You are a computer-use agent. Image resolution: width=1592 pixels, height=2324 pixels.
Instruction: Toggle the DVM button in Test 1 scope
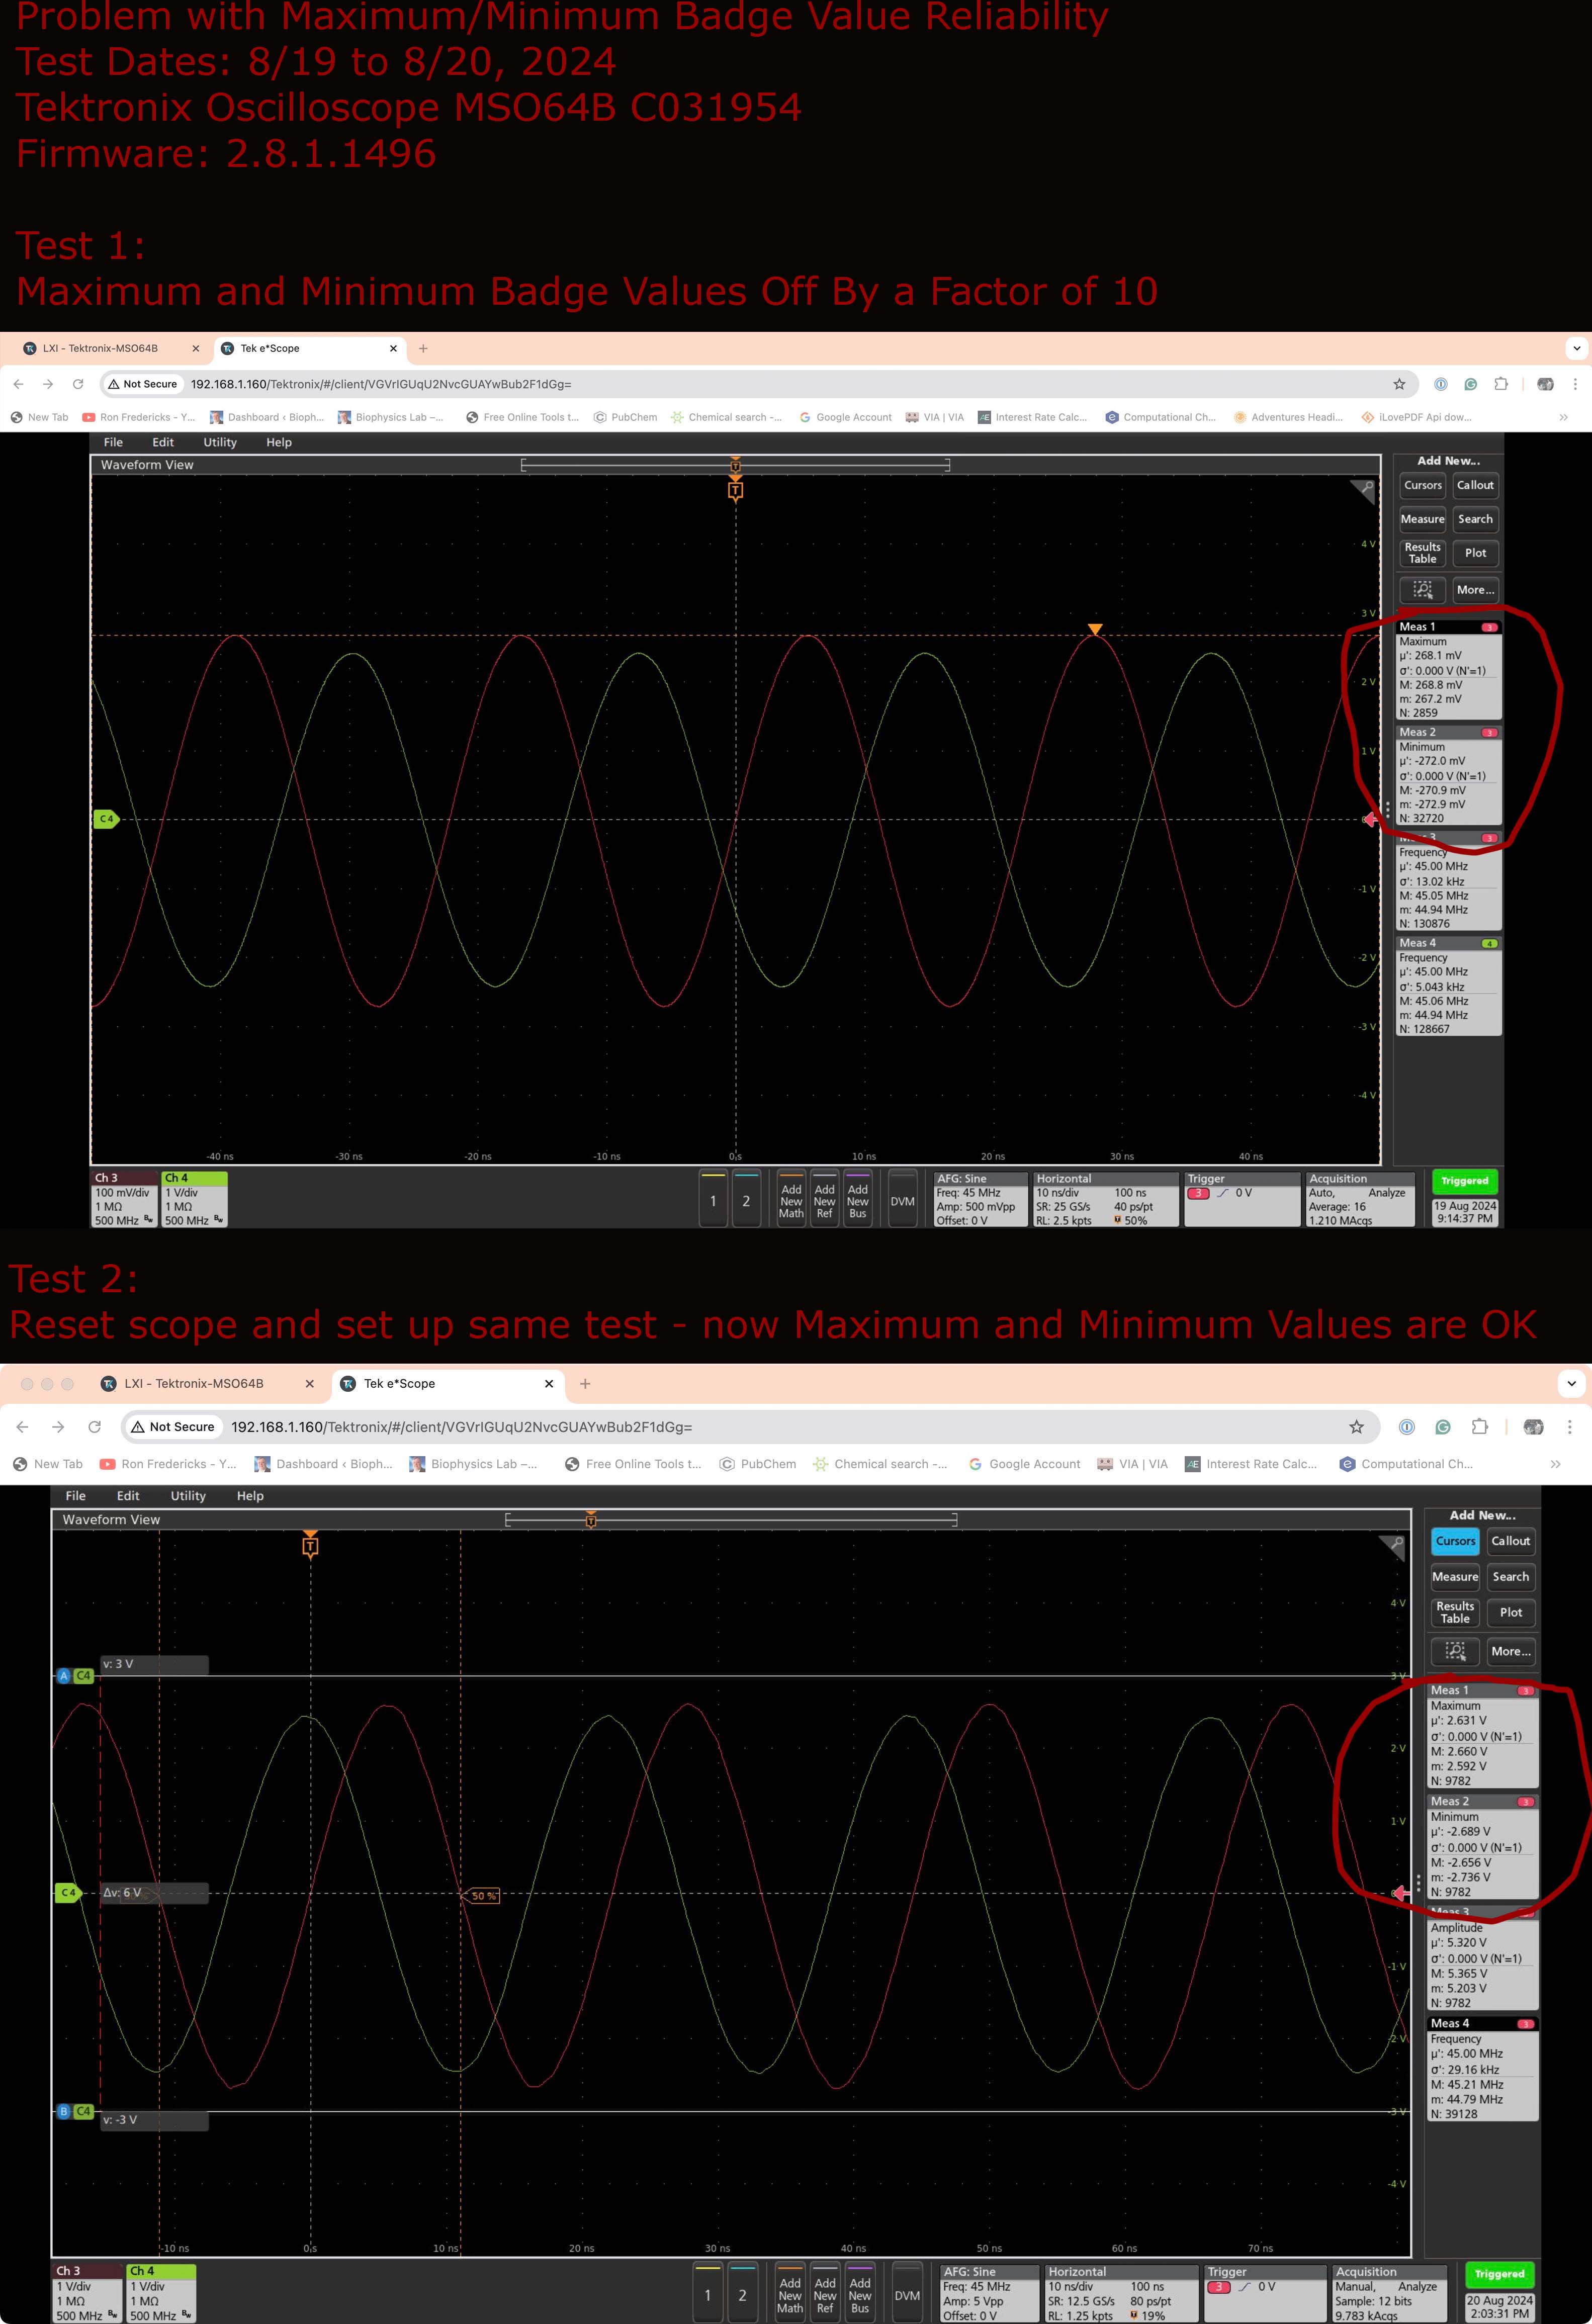click(x=902, y=1201)
